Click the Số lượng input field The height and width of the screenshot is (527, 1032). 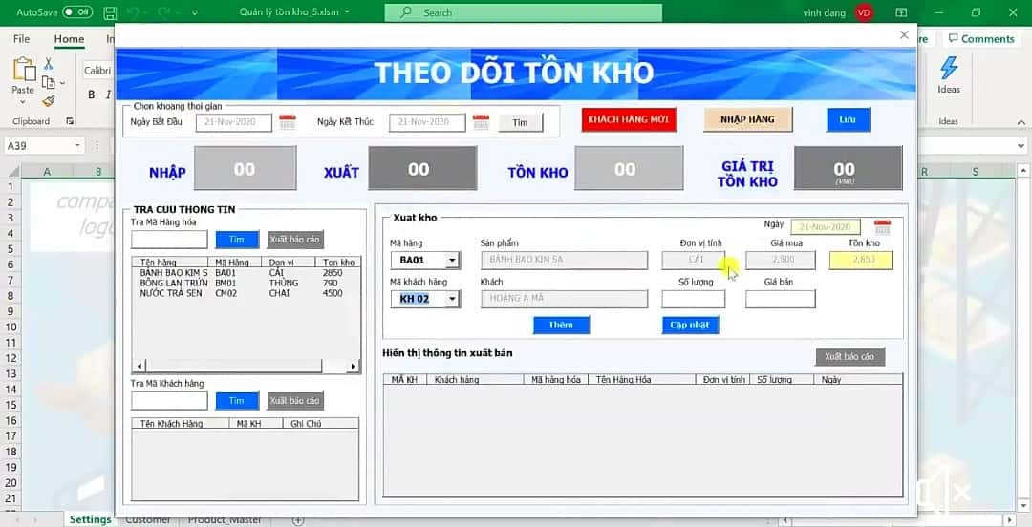point(693,300)
